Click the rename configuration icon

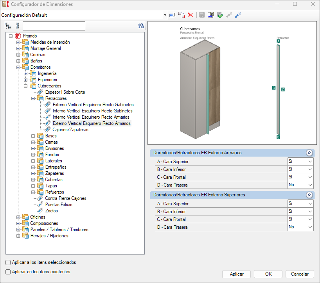[172, 15]
